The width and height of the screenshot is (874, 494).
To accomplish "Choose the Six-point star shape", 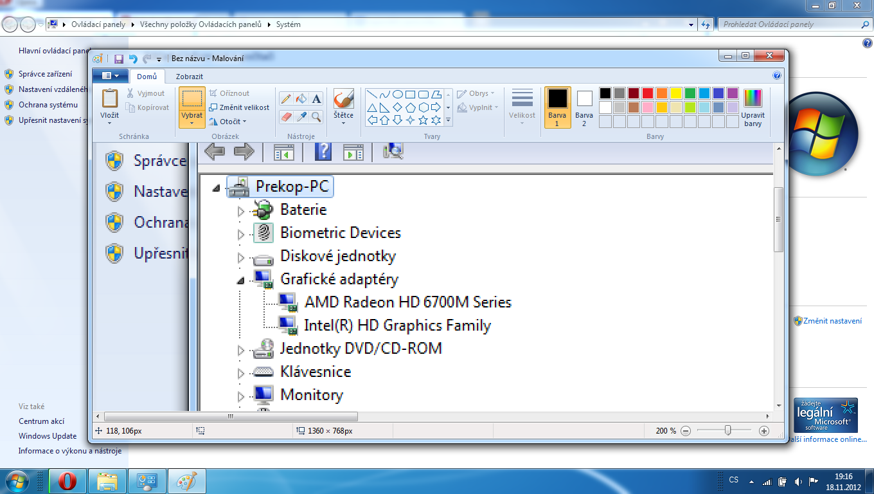I will coord(436,120).
